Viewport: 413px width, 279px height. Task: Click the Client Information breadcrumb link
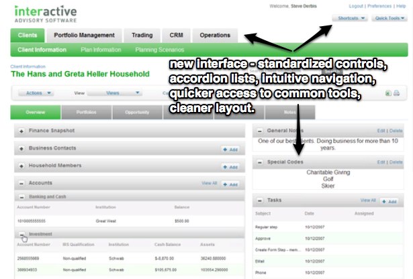(28, 66)
